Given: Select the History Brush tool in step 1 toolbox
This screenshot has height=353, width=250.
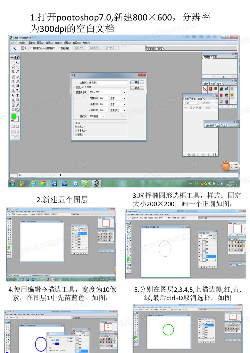Looking at the screenshot, I should pyautogui.click(x=18, y=81).
